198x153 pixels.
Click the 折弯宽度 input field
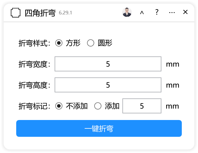[x=108, y=64]
